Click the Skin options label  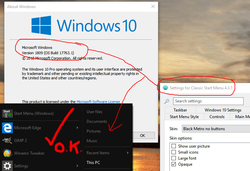181,138
